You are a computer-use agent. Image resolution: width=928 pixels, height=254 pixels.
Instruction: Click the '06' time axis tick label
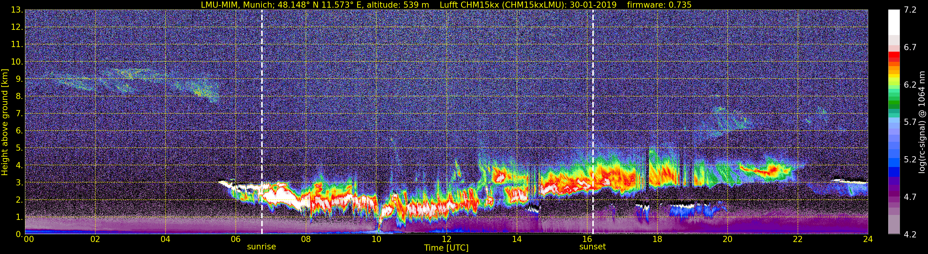click(x=236, y=240)
